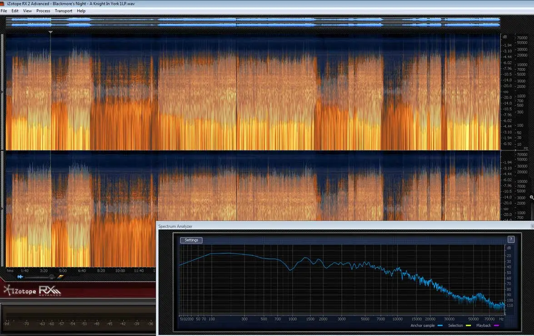
Task: Click '1000' on the Spectrum Analyzer frequency axis
Action: click(293, 319)
